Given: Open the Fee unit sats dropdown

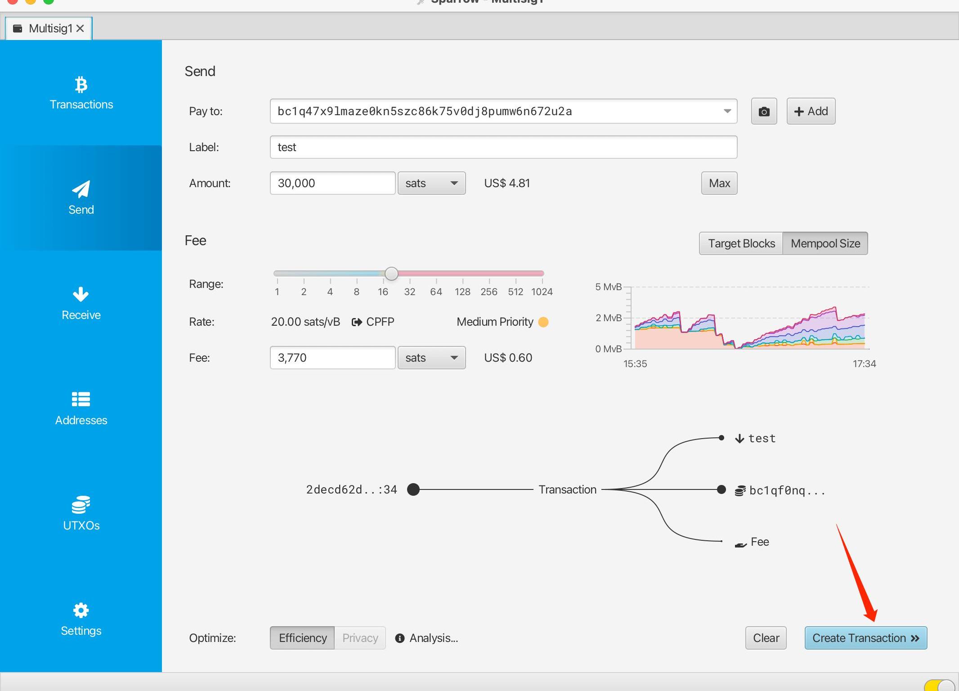Looking at the screenshot, I should point(431,358).
